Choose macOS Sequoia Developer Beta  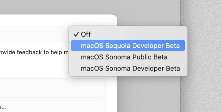(128, 46)
